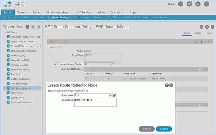Screen dimensions: 216x135
Task: Click the dialog Description text area
Action: click(x=96, y=103)
